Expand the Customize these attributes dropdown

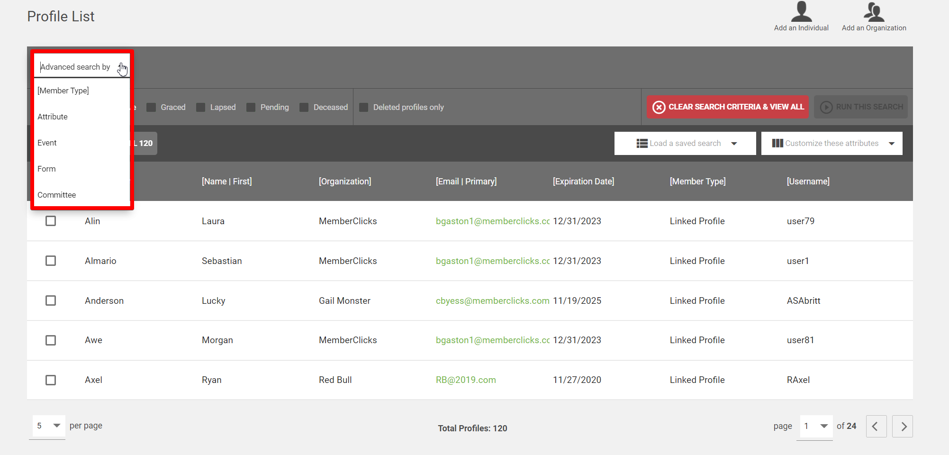coord(832,143)
